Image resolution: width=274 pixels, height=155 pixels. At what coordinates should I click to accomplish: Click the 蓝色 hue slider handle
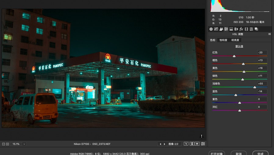point(236,95)
